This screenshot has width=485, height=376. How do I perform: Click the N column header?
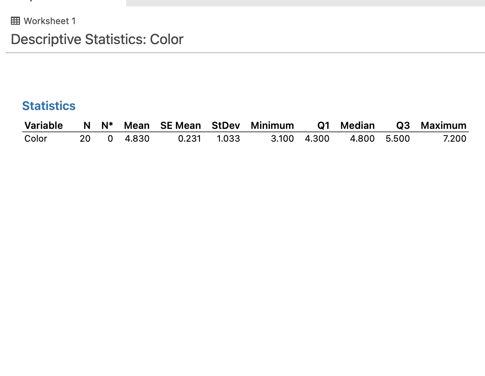[x=87, y=125]
